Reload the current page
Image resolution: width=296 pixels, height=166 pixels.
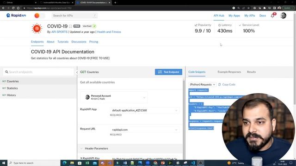point(13,8)
